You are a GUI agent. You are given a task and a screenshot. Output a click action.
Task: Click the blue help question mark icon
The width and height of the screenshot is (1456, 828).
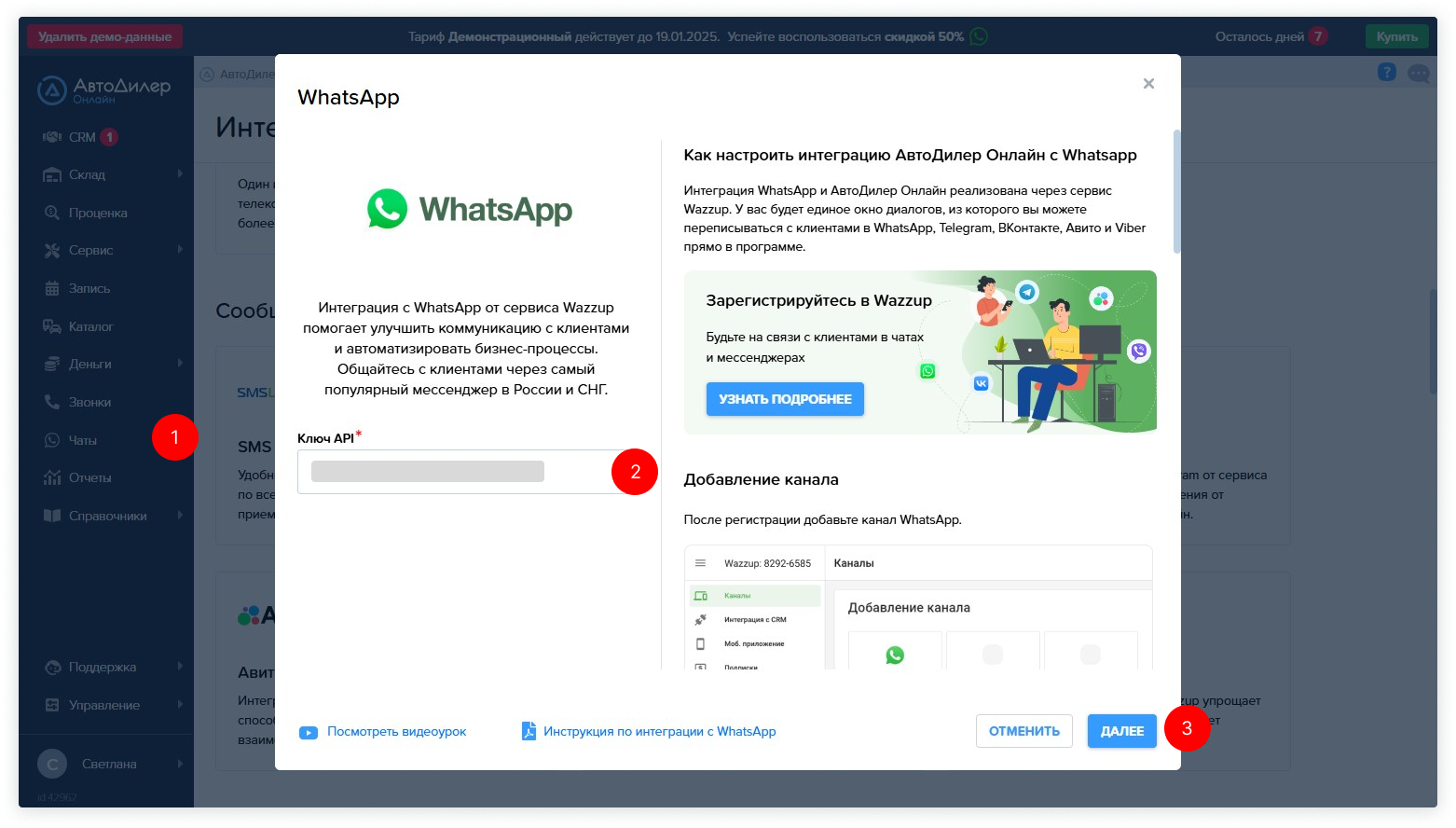pyautogui.click(x=1386, y=72)
